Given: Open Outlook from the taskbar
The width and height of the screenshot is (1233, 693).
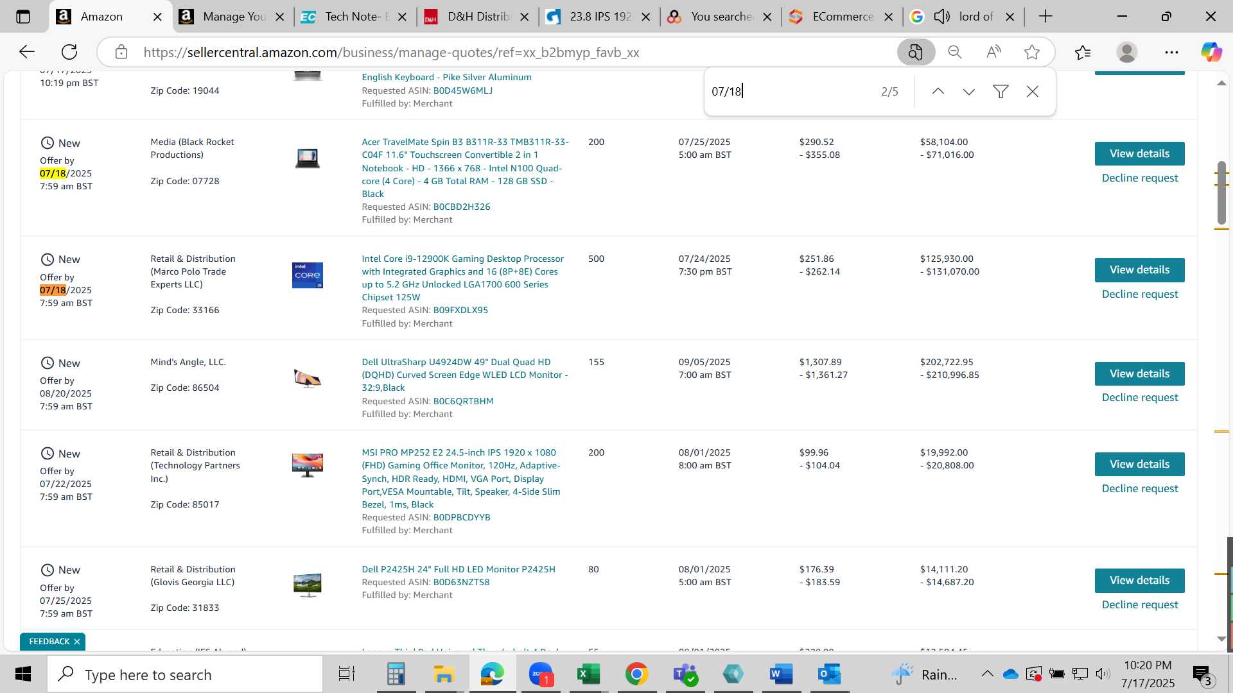Looking at the screenshot, I should pyautogui.click(x=829, y=674).
